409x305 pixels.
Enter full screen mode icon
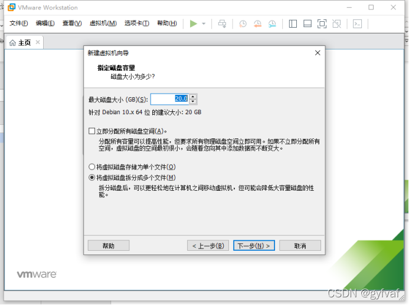point(322,24)
